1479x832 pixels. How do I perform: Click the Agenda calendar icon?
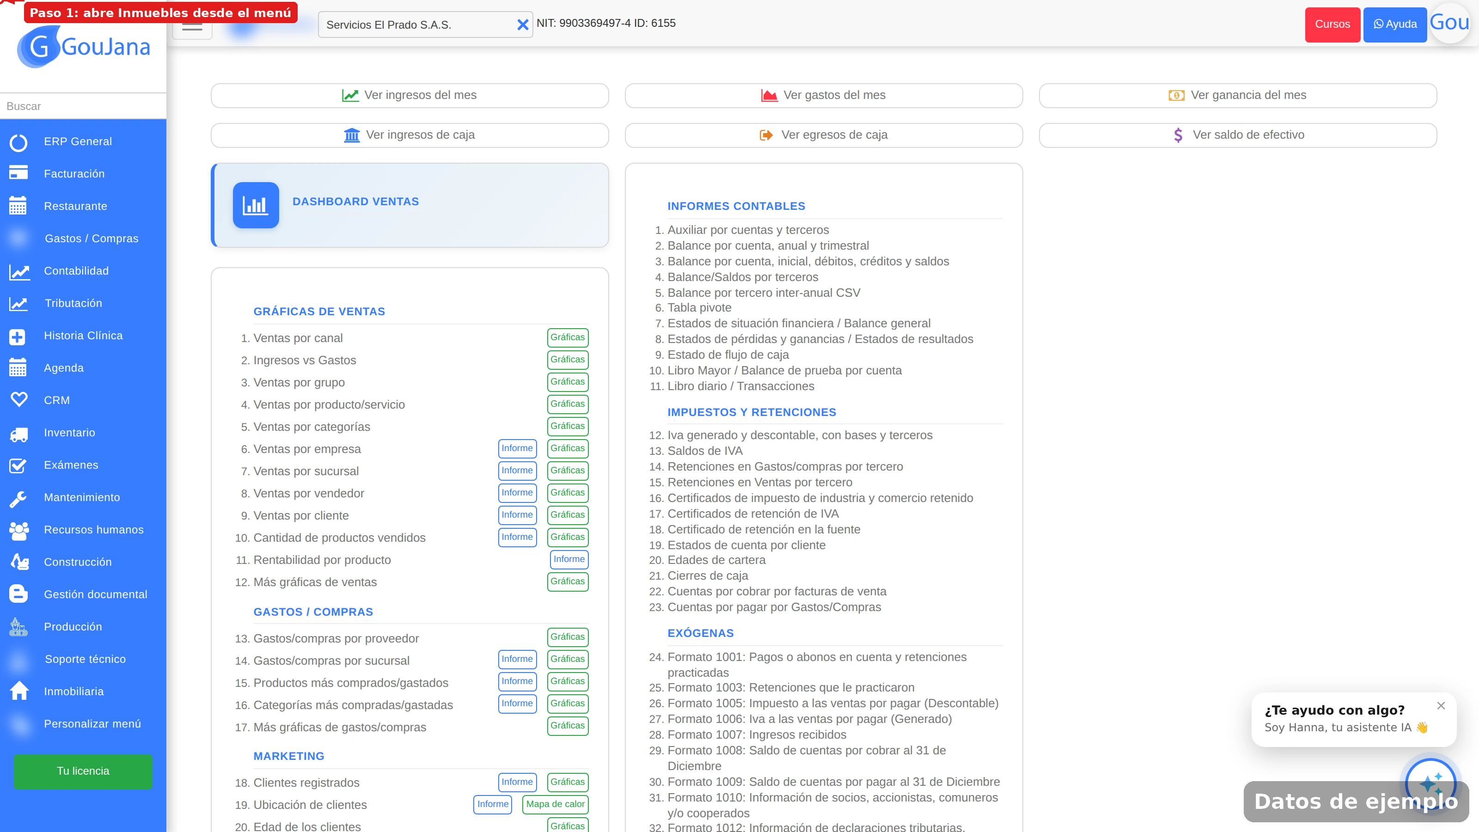[x=18, y=367]
